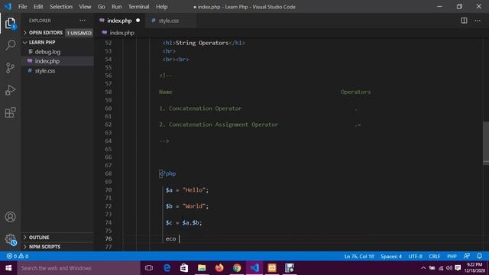Click the '<?php' opening tag on line 68

tap(167, 173)
